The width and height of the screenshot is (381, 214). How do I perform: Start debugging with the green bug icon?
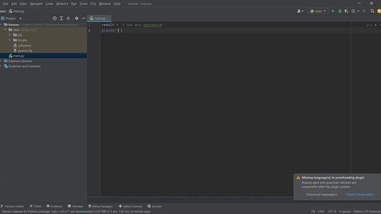click(340, 11)
